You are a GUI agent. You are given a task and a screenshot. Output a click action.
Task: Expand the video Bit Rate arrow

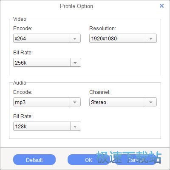tap(75, 62)
